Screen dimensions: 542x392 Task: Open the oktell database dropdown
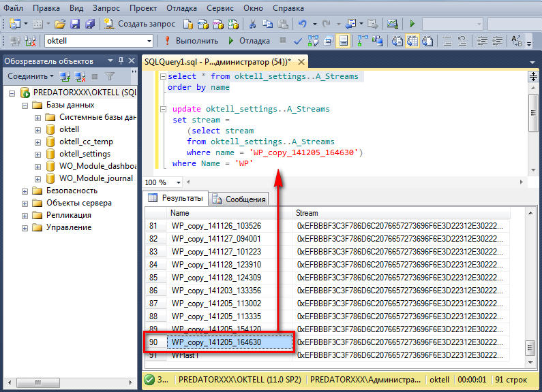coord(149,41)
